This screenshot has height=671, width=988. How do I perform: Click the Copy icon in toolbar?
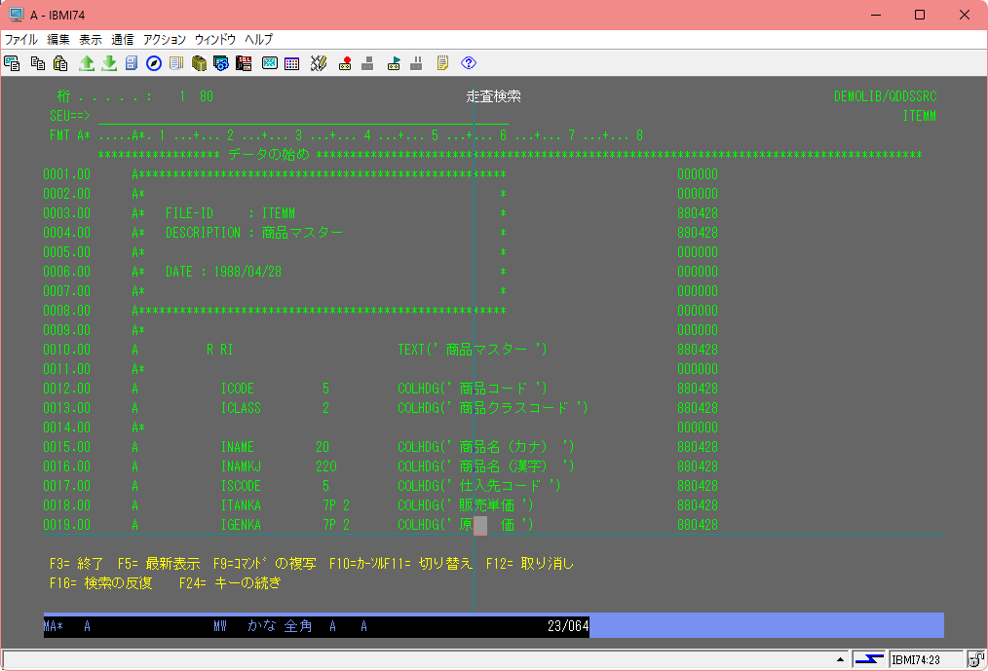pos(38,63)
